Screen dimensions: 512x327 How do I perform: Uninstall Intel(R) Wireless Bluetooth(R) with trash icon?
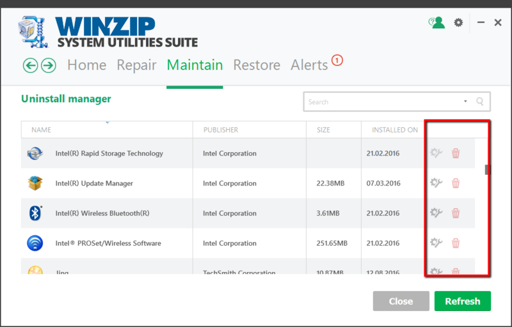click(456, 213)
